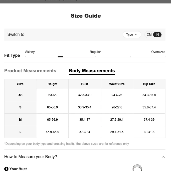
Task: Switch units to CM
Action: click(x=149, y=35)
